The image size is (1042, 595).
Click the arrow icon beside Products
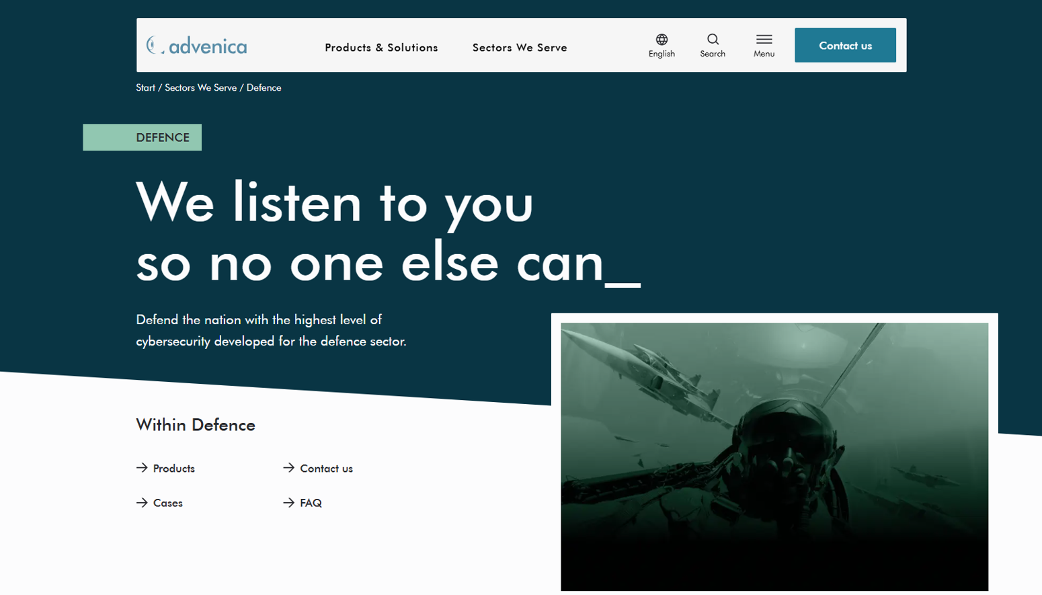(142, 468)
